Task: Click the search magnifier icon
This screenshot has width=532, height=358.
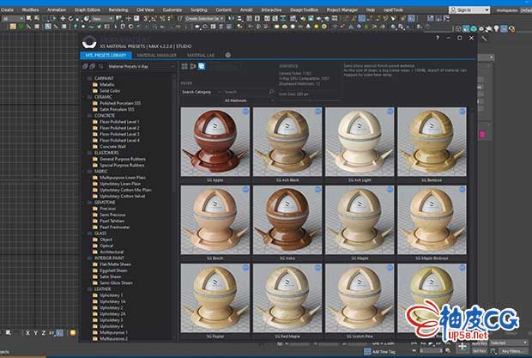Action: click(271, 92)
